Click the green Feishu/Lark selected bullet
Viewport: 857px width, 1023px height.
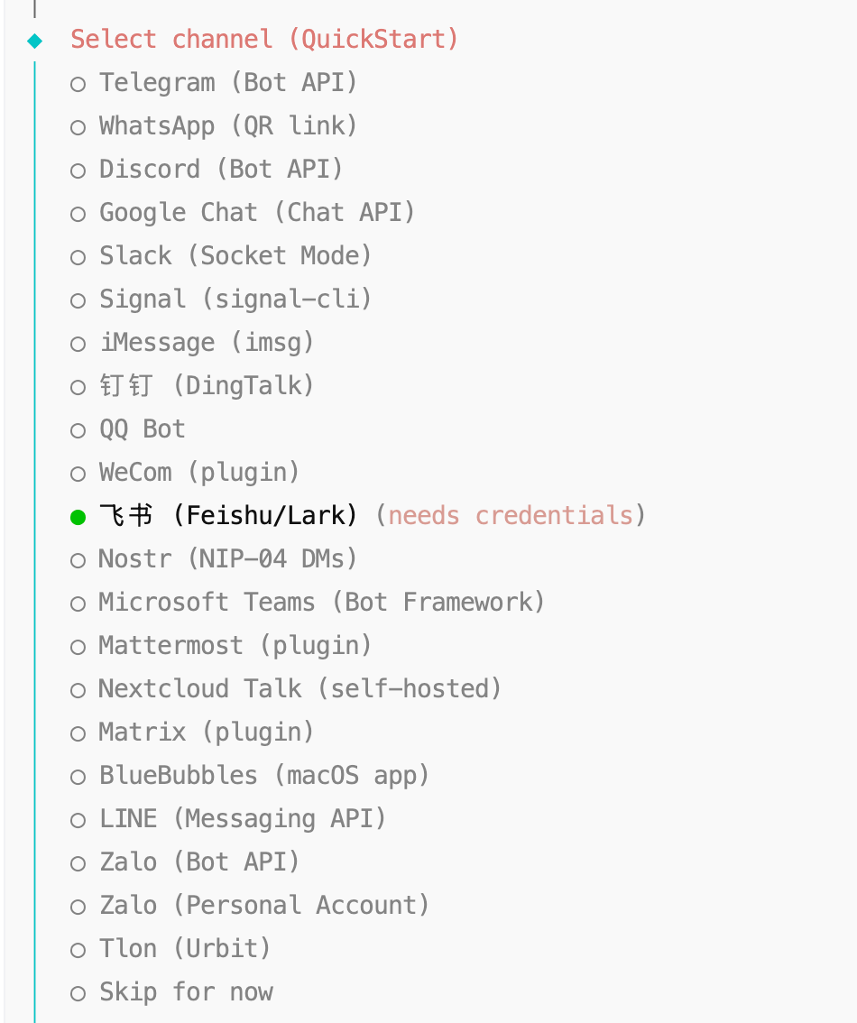pyautogui.click(x=78, y=517)
